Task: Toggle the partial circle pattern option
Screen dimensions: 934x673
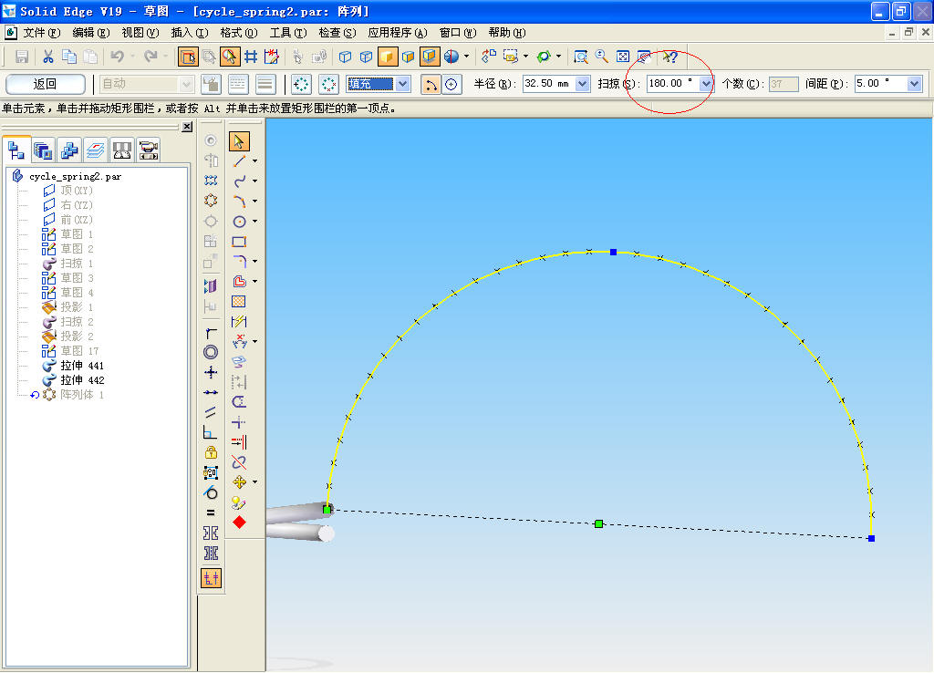Action: point(328,84)
